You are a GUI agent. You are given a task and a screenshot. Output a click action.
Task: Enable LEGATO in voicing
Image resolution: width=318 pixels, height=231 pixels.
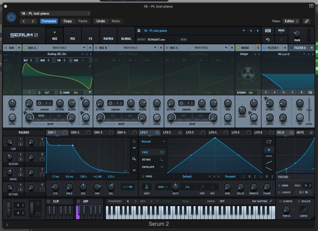pyautogui.click(x=279, y=192)
